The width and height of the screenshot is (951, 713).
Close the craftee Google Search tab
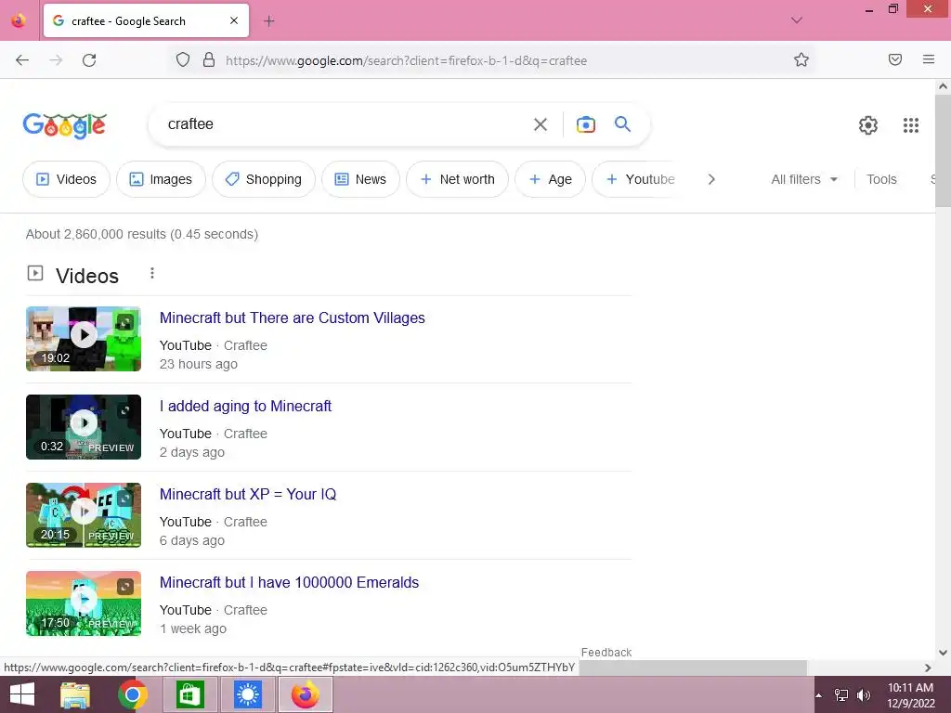[x=234, y=20]
